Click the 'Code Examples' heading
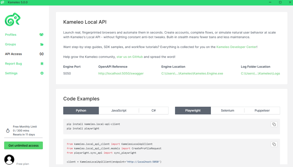The height and width of the screenshot is (167, 293). (81, 99)
